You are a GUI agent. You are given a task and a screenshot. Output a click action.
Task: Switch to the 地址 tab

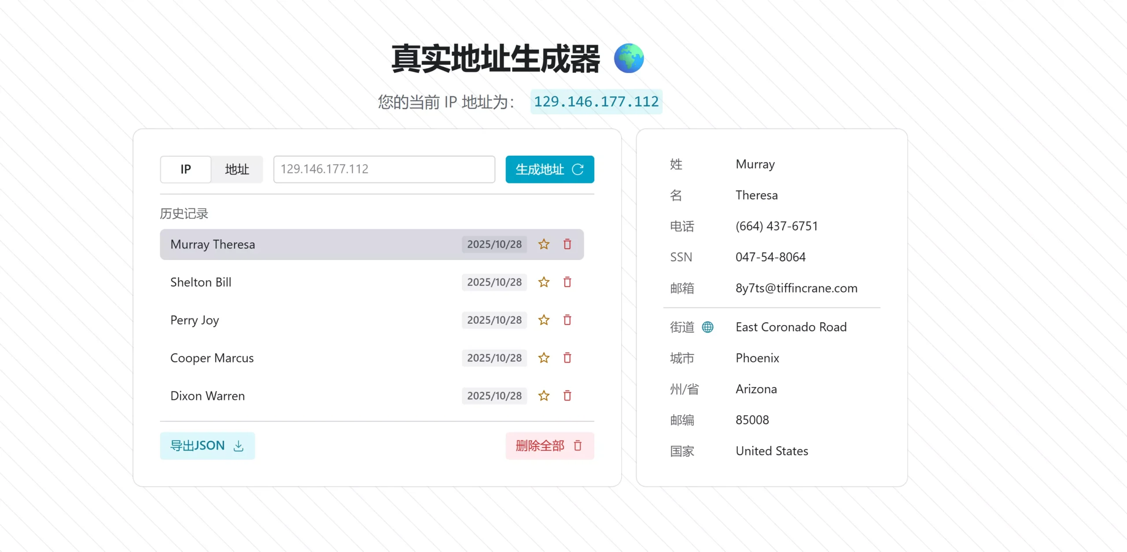pyautogui.click(x=237, y=169)
